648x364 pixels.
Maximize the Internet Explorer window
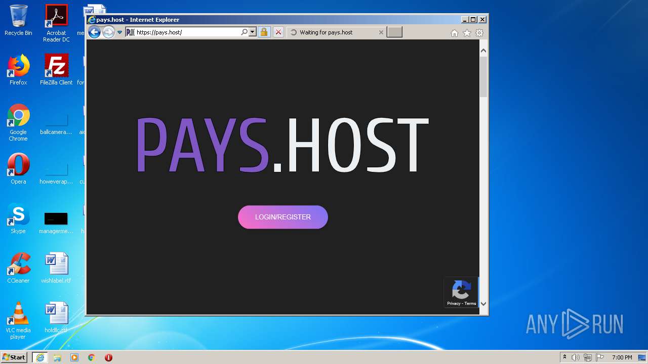coord(473,20)
